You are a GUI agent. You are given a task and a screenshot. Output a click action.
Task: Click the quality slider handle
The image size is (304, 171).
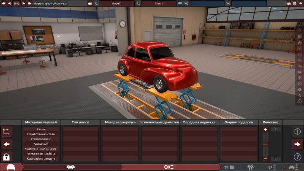coord(266,144)
